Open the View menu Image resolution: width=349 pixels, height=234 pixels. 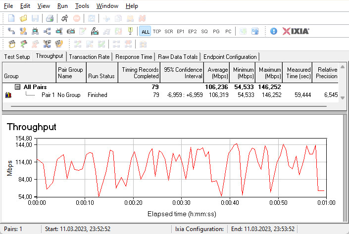pyautogui.click(x=44, y=6)
